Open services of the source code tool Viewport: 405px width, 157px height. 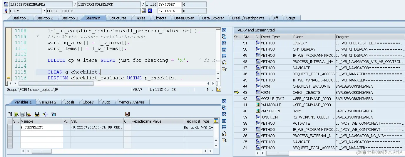[x=224, y=62]
